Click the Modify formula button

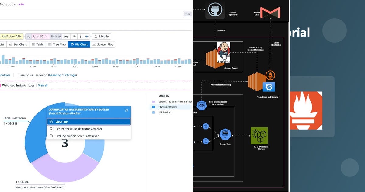pyautogui.click(x=101, y=37)
